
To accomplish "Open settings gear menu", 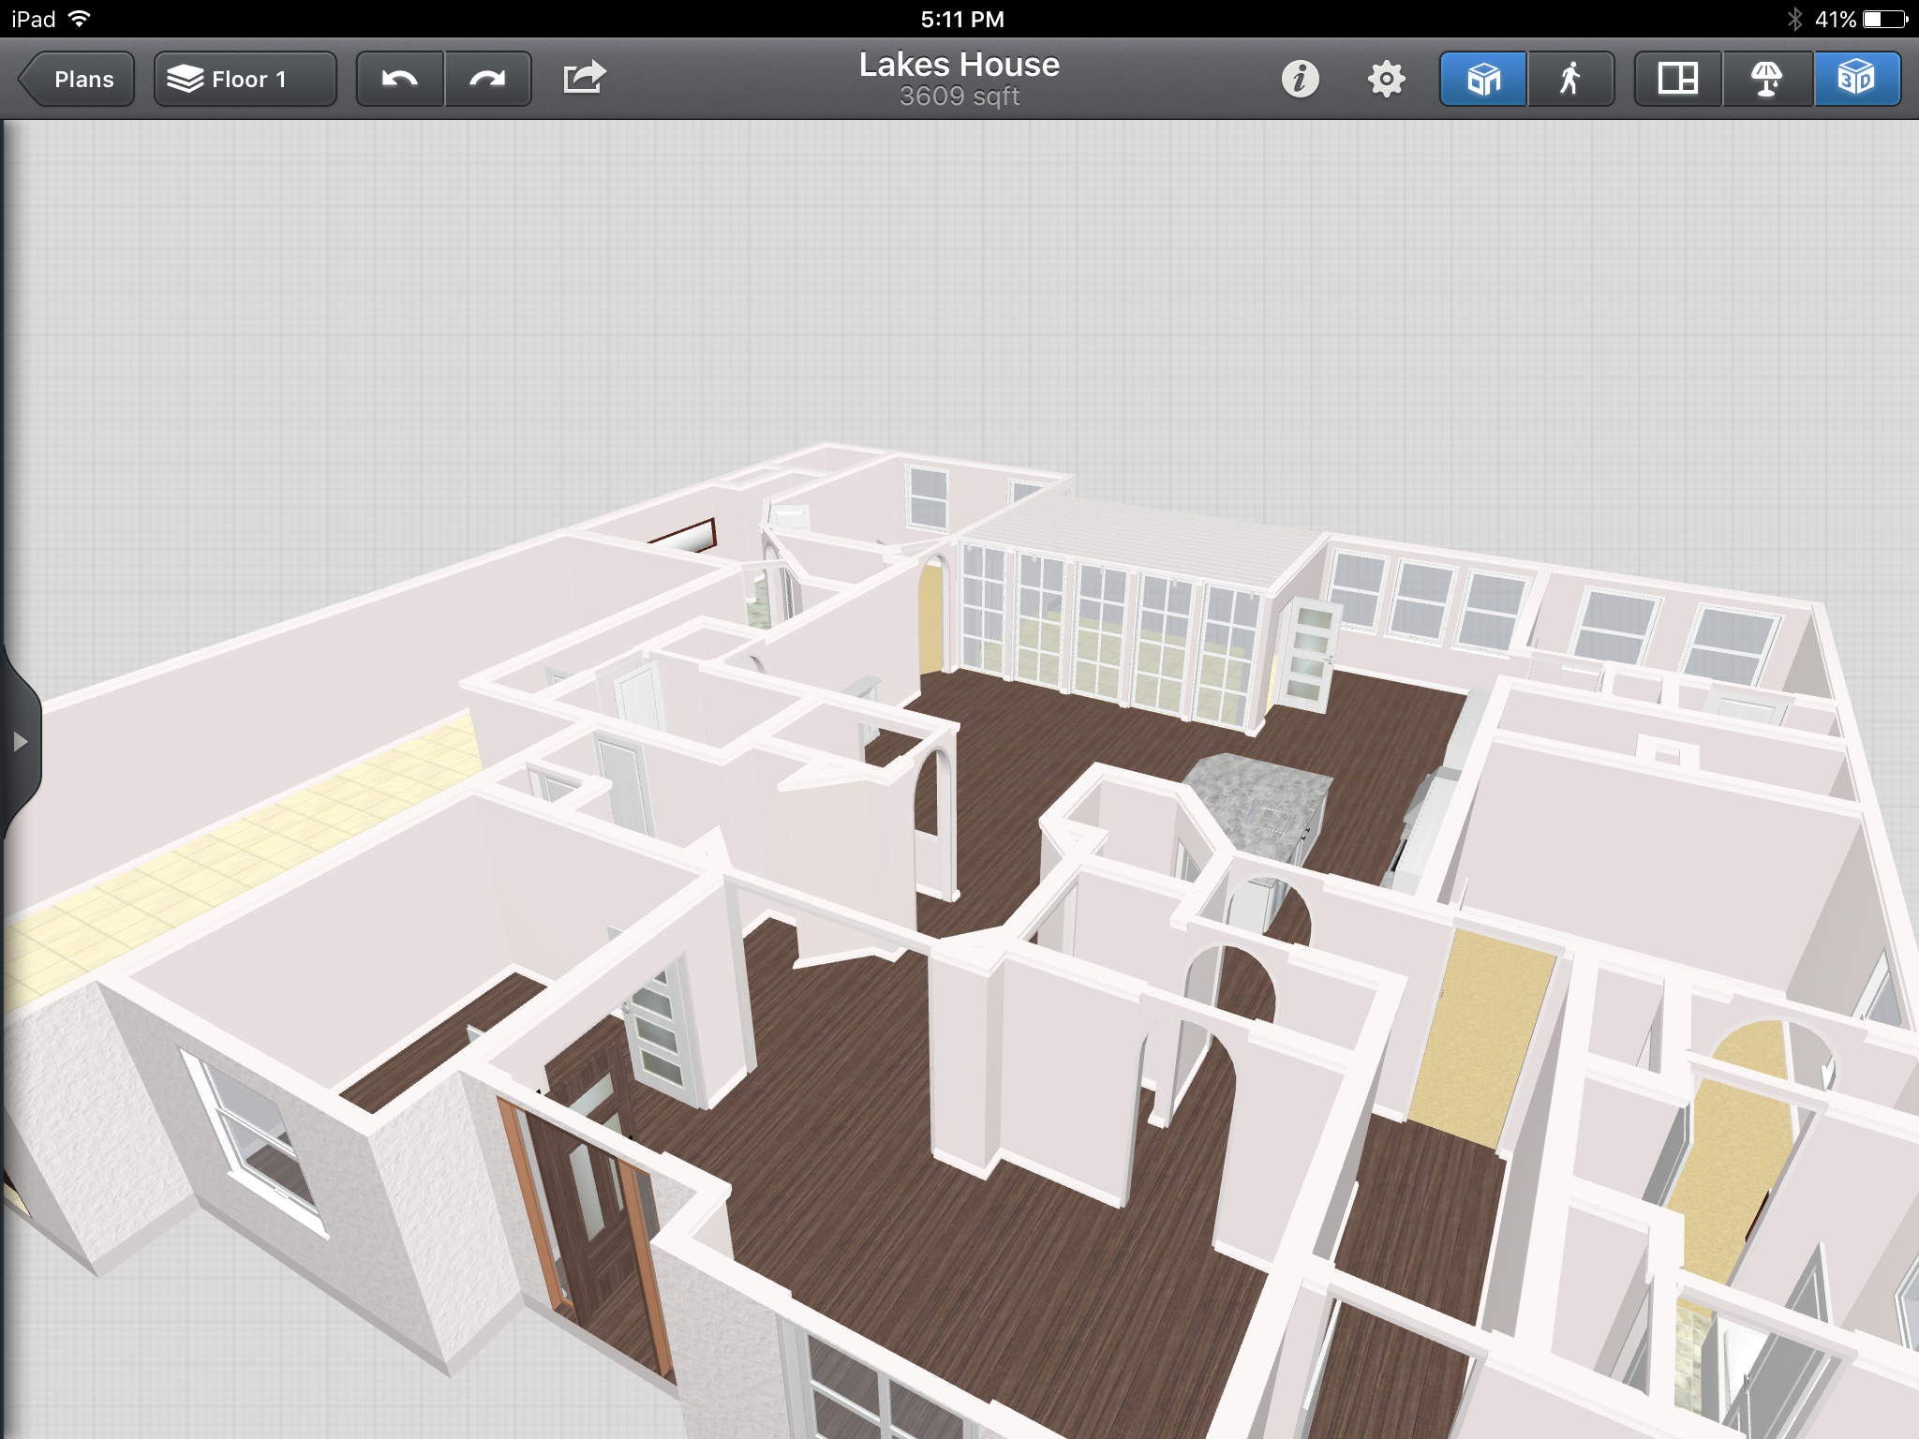I will (1386, 79).
